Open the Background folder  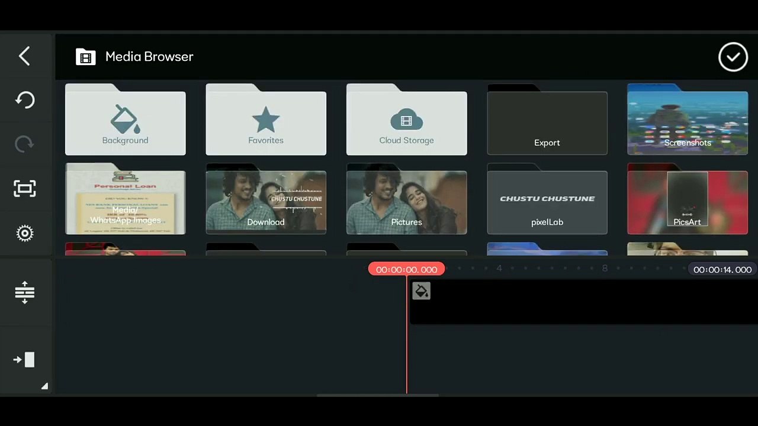126,120
